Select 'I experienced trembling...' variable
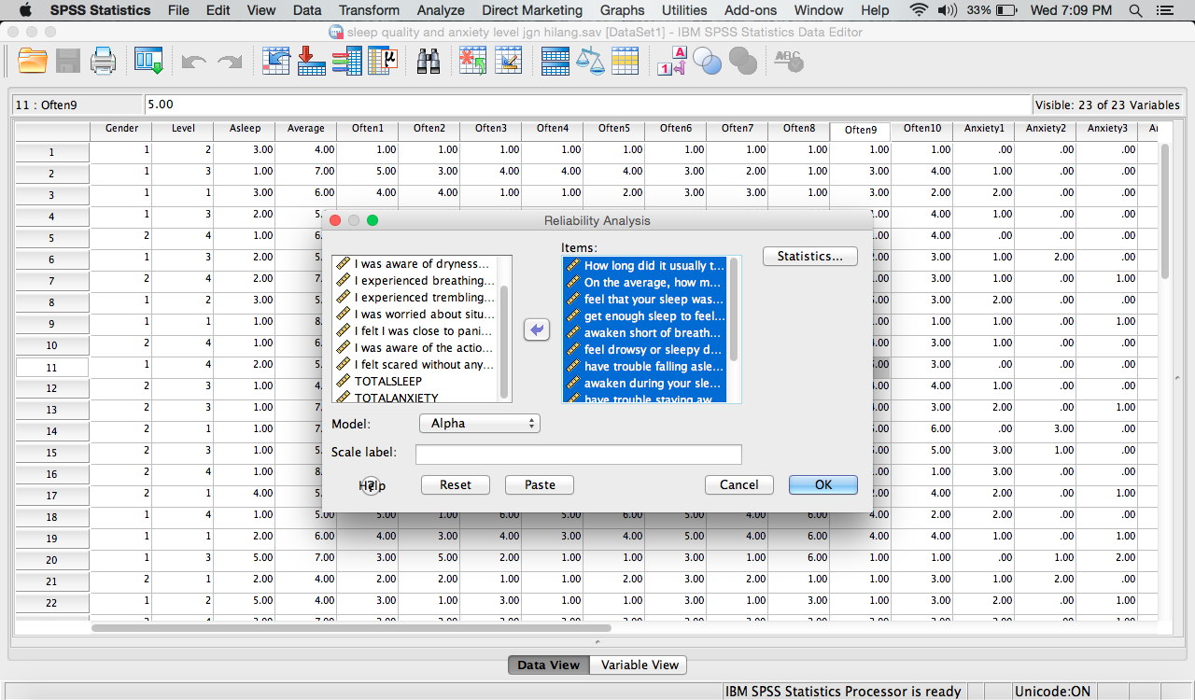 (x=416, y=298)
